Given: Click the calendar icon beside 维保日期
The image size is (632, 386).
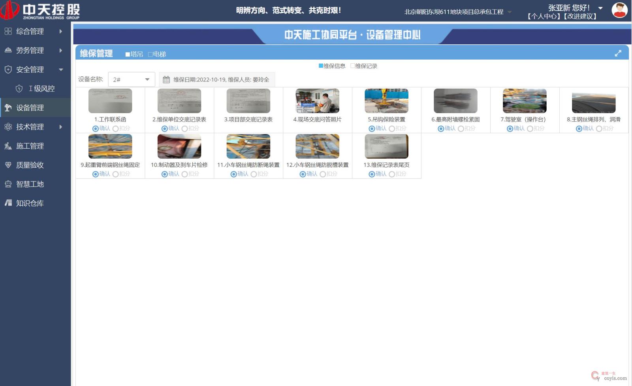Looking at the screenshot, I should pos(166,79).
